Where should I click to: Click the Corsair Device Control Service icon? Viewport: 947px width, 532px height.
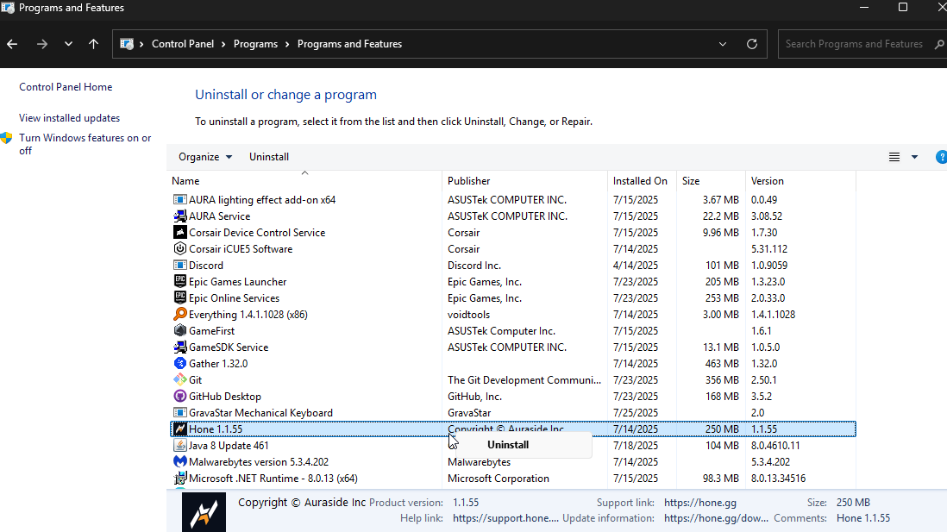[180, 233]
